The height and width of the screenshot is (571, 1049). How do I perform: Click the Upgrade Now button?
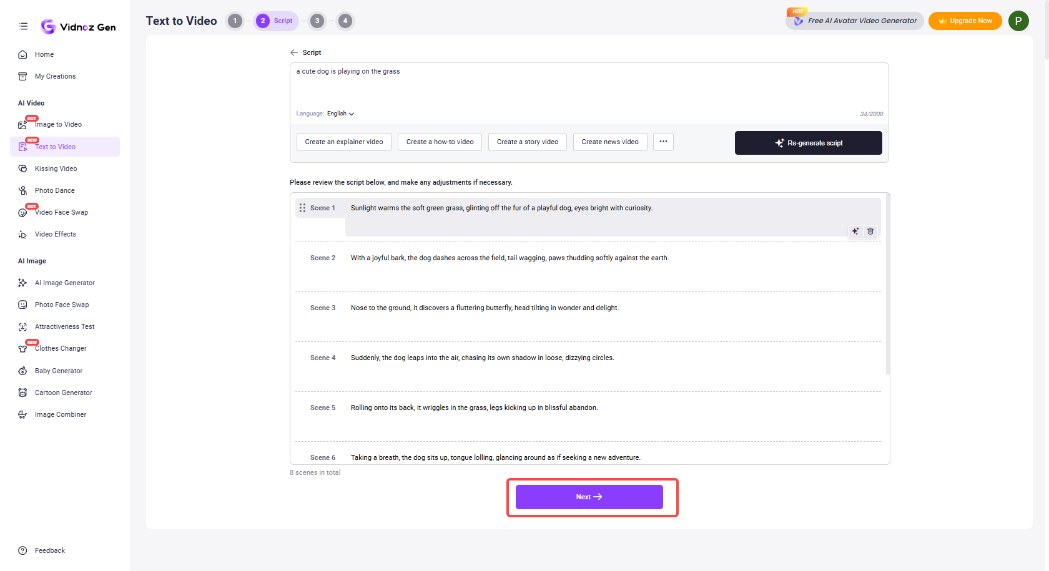coord(965,21)
